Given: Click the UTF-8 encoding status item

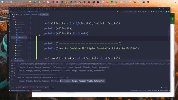Looking at the screenshot, I should pos(144,91).
